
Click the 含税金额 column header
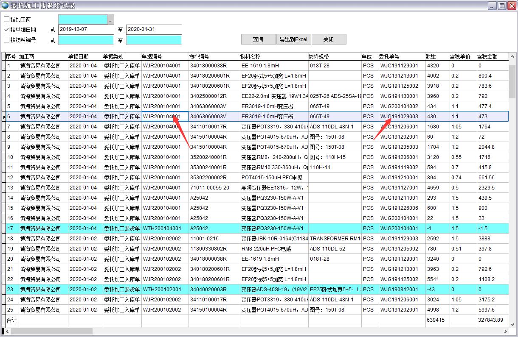487,56
